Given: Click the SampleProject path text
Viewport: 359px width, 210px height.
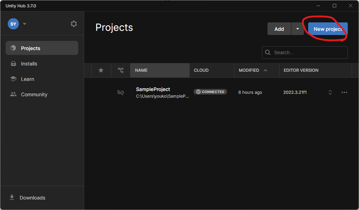Looking at the screenshot, I should (x=162, y=96).
